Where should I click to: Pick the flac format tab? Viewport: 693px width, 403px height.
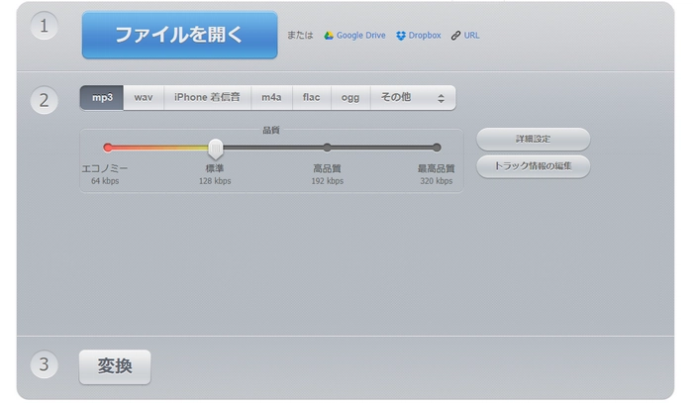311,98
